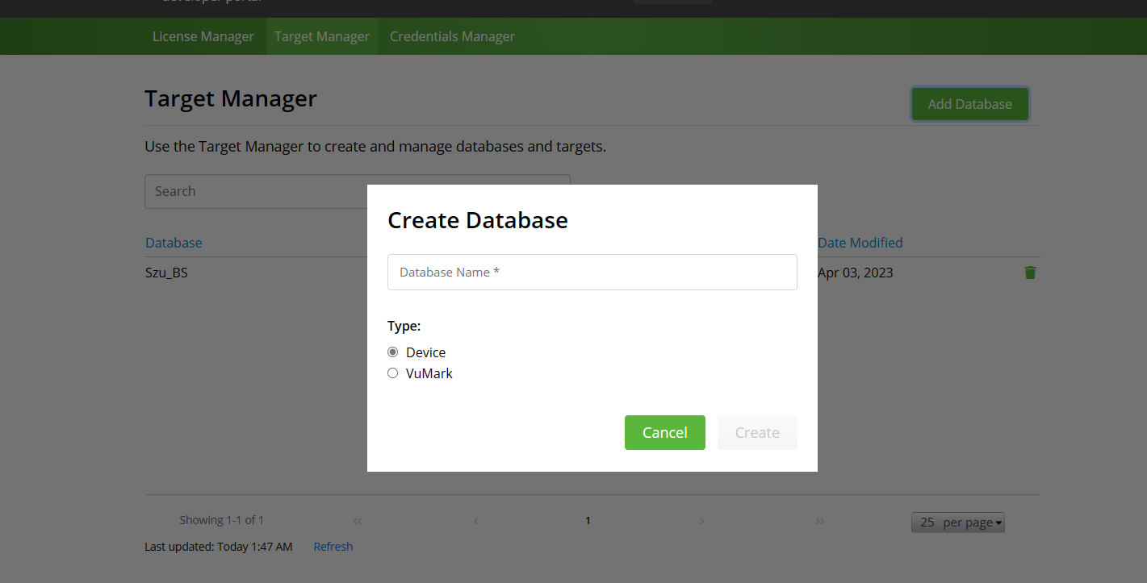Focus the Database Name input field
1147x583 pixels.
click(592, 273)
